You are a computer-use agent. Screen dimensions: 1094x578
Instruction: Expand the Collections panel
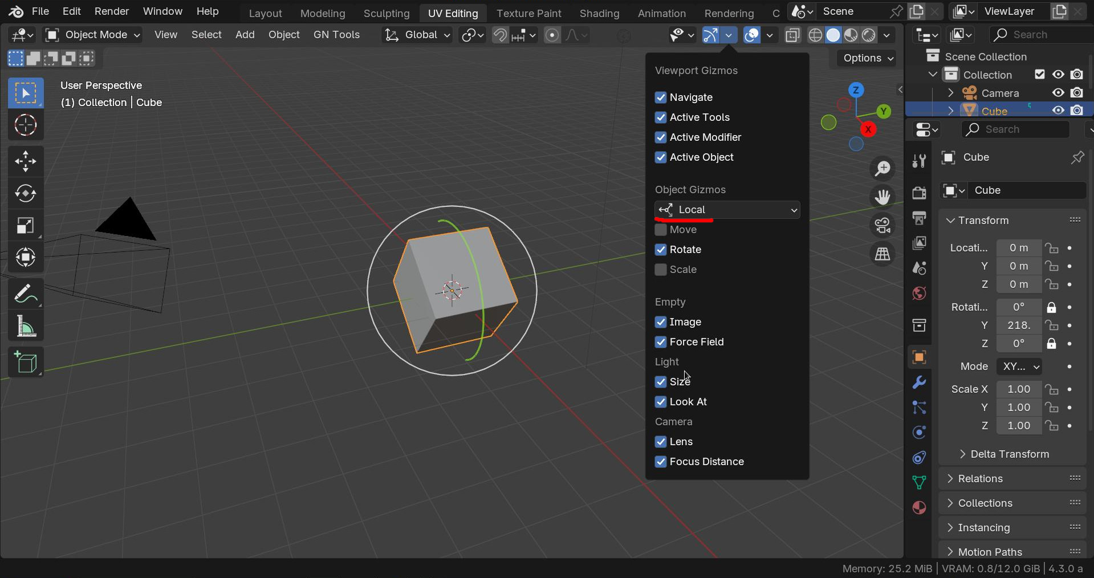click(x=950, y=503)
